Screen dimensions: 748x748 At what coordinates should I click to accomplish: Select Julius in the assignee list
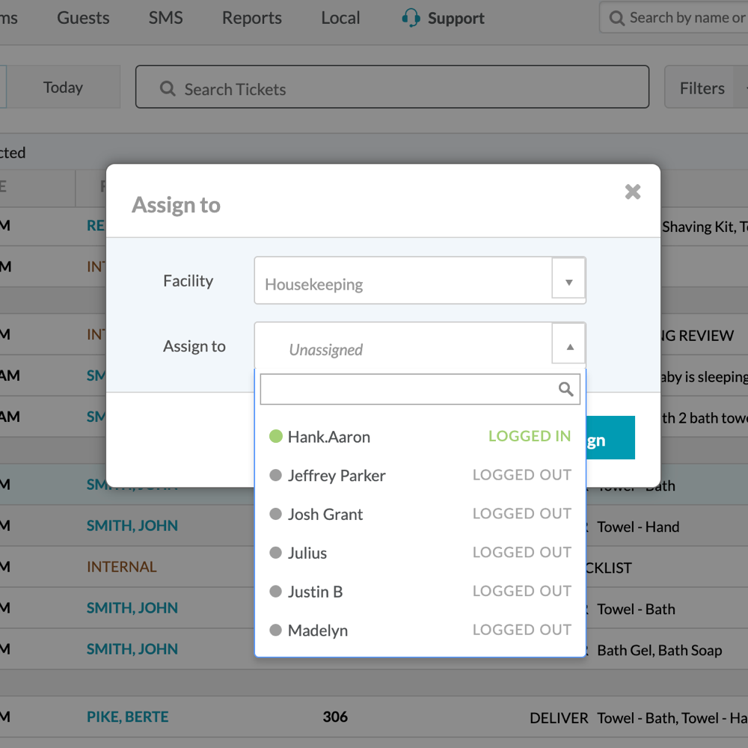307,554
